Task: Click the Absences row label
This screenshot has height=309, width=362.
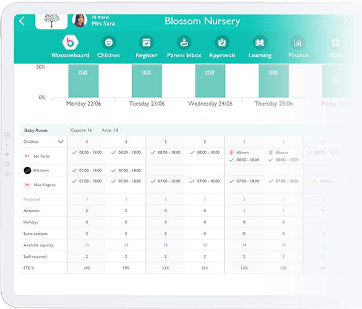Action: [31, 211]
